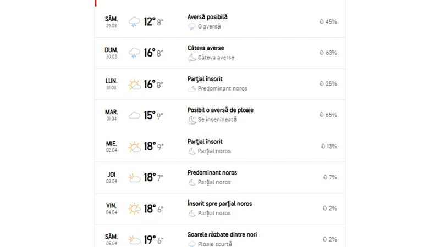Viewport: 440px width, 247px height.
Task: Click the raindrop icon next to 45%
Action: click(322, 21)
